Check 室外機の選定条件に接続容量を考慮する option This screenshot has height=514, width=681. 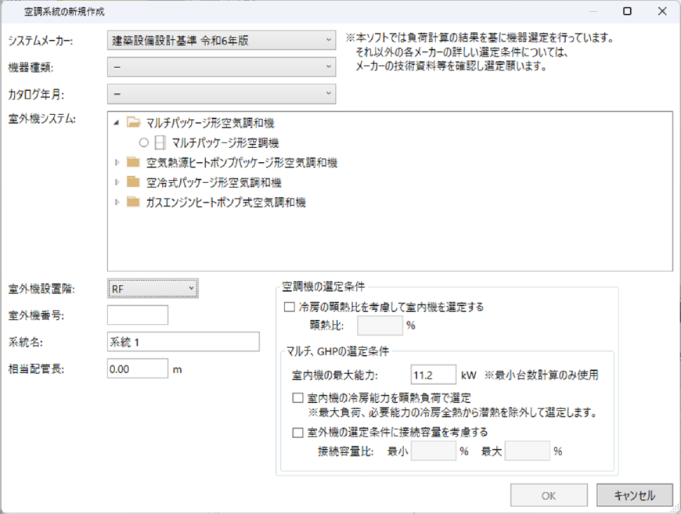[x=297, y=432]
